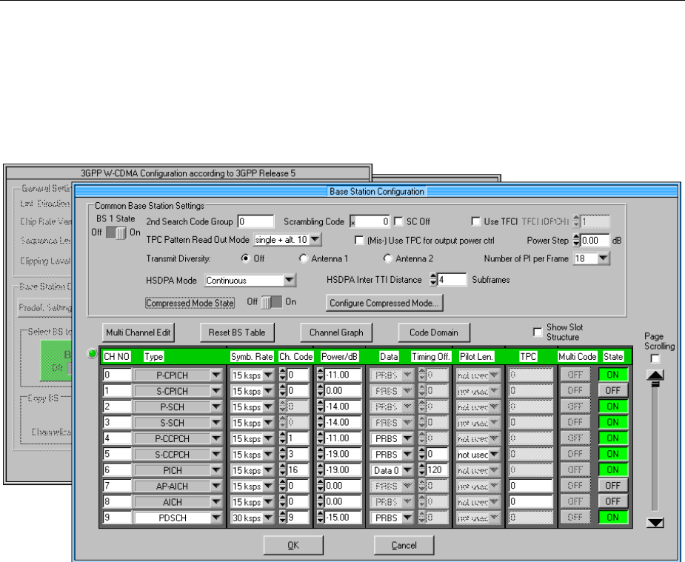Select Antenna 1 transmit diversity radio
Image resolution: width=685 pixels, height=562 pixels.
pos(304,258)
